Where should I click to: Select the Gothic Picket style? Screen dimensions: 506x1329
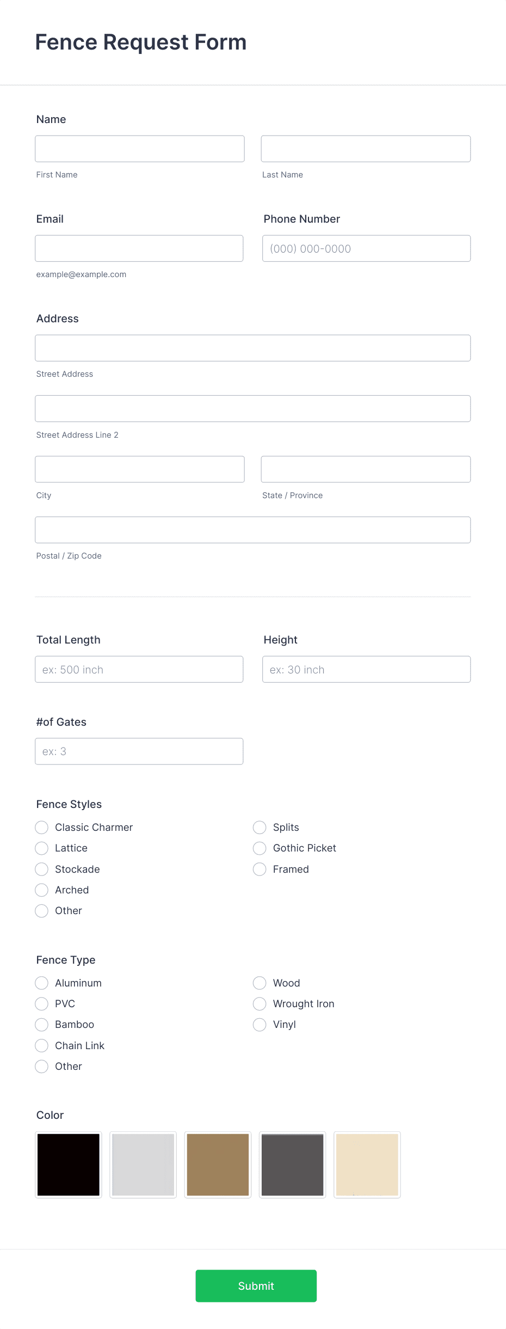(x=259, y=848)
